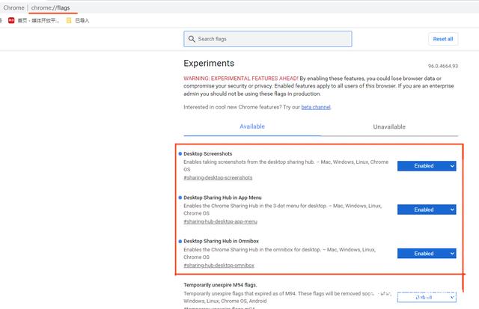Screen dimensions: 479x309
Task: Click the Desktop Screenshots flag title
Action: click(208, 153)
